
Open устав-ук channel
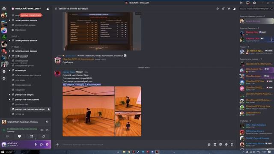(20, 114)
